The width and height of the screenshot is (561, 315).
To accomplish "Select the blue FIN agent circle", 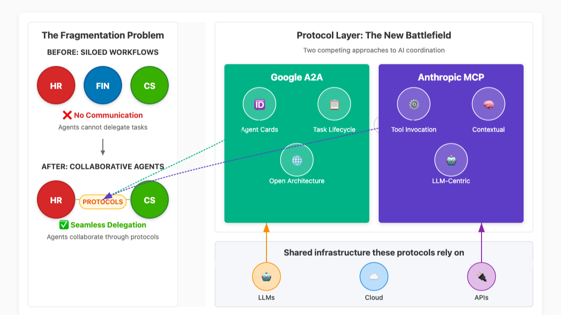I will [103, 85].
